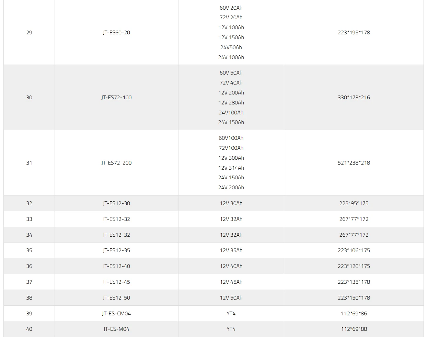This screenshot has width=428, height=337.
Task: Select the JT-ES12-40 model cell
Action: pos(116,266)
